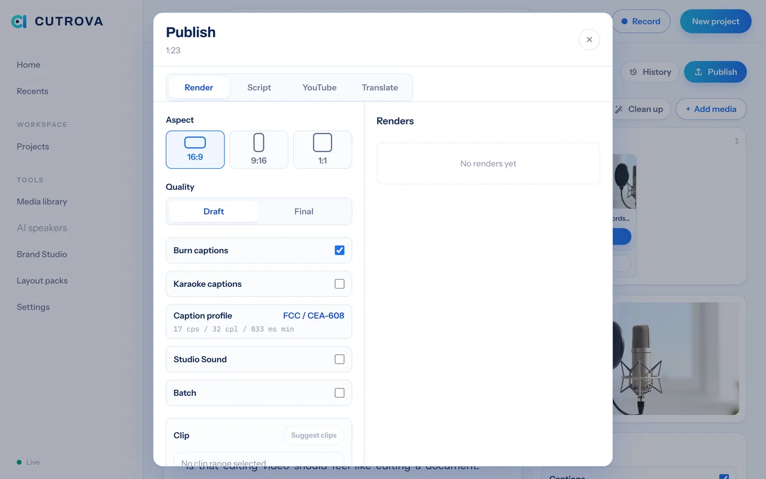Select the 16:9 aspect ratio
The height and width of the screenshot is (479, 766).
point(195,150)
